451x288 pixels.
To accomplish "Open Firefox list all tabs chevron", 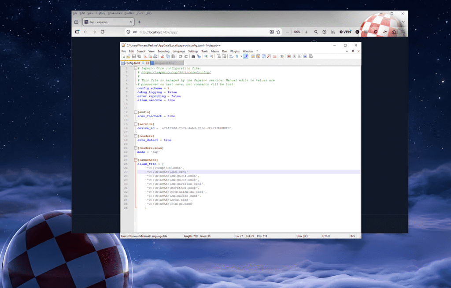I will click(403, 22).
